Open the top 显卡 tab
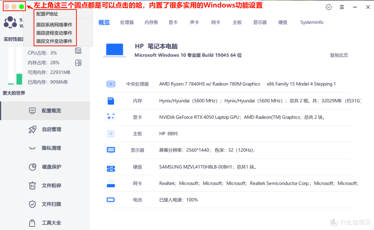 pyautogui.click(x=173, y=22)
